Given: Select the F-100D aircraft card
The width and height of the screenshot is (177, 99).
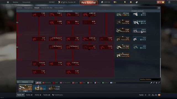Looking at the screenshot, I should 56,22.
